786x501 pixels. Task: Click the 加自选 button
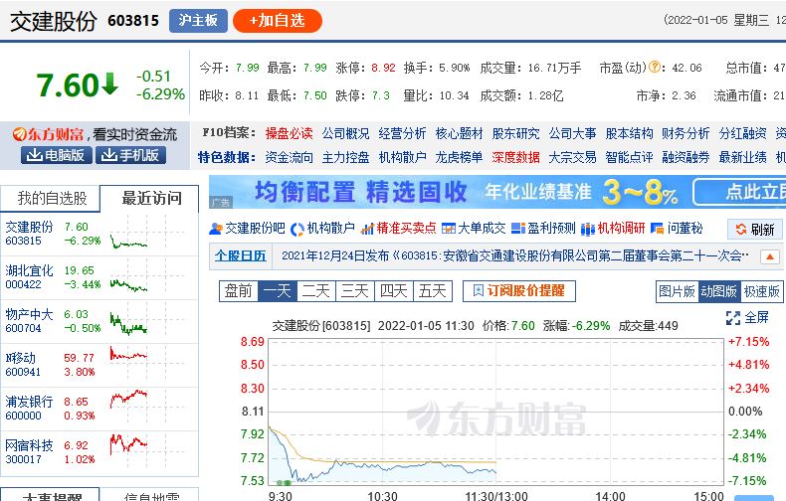(x=277, y=20)
